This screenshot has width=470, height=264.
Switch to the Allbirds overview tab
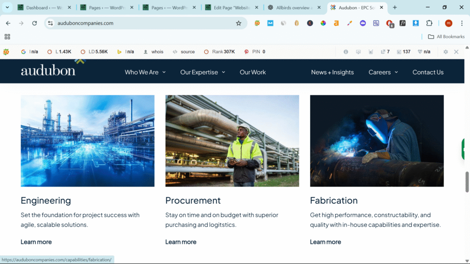pyautogui.click(x=290, y=7)
